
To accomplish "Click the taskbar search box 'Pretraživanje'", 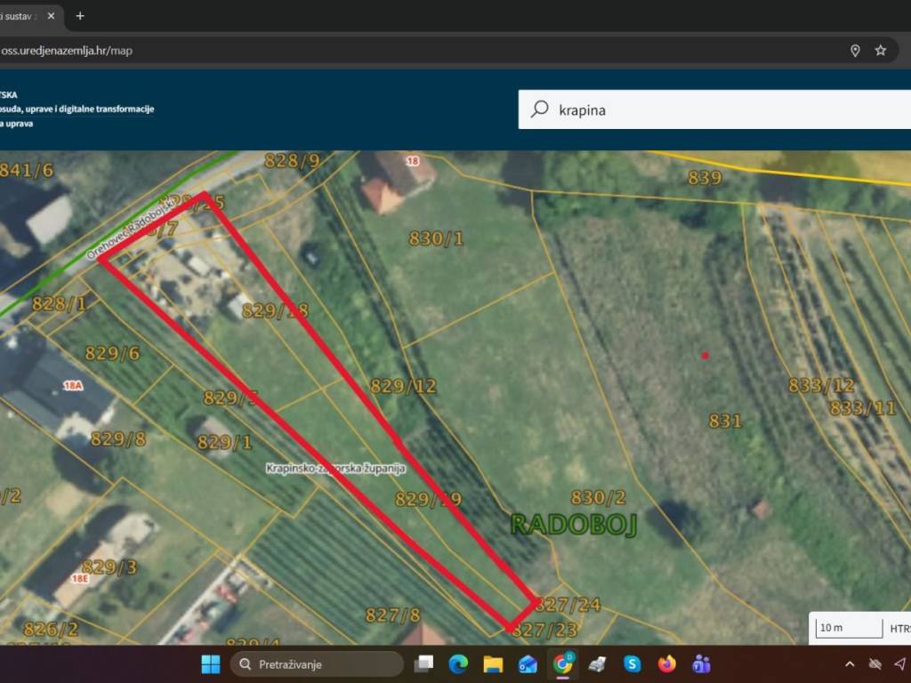I will point(316,664).
